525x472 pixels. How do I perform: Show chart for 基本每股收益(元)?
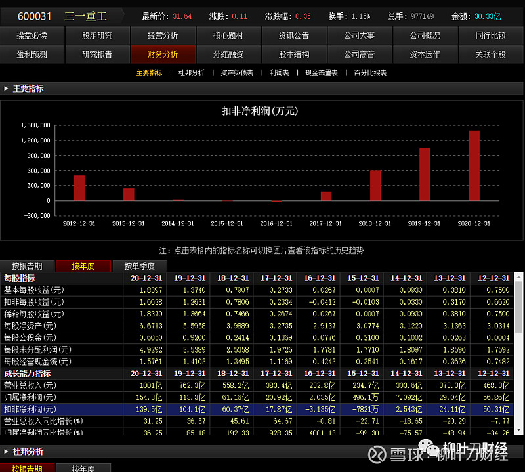[x=34, y=290]
